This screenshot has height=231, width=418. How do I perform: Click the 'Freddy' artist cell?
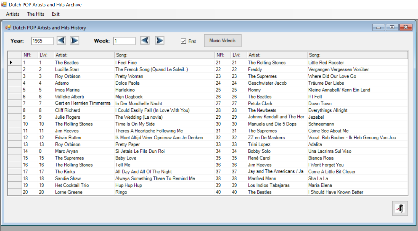coord(277,69)
